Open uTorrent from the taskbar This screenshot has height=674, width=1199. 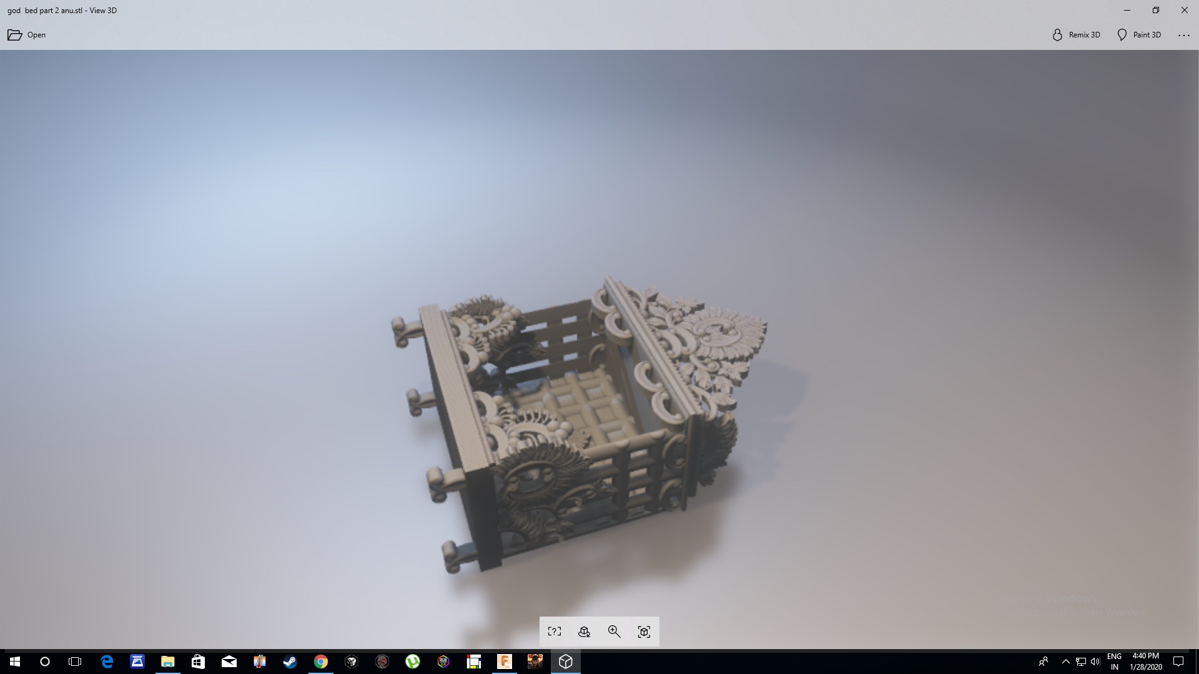(413, 662)
